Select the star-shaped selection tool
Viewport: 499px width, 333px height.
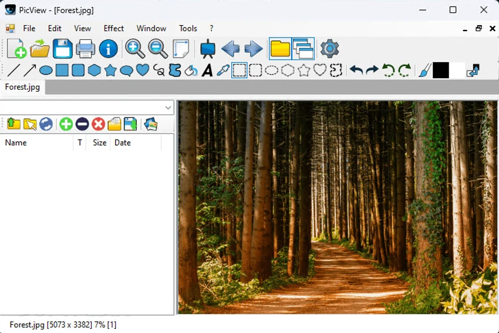click(304, 70)
